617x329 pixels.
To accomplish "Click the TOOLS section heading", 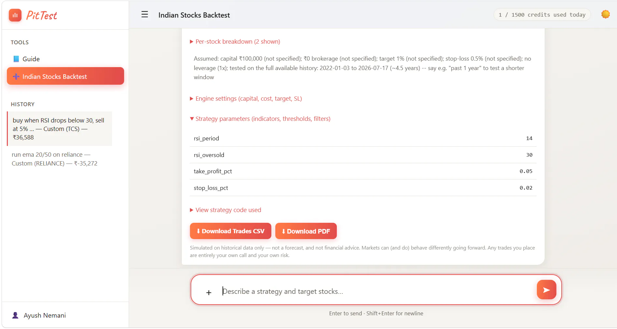I will [x=20, y=42].
